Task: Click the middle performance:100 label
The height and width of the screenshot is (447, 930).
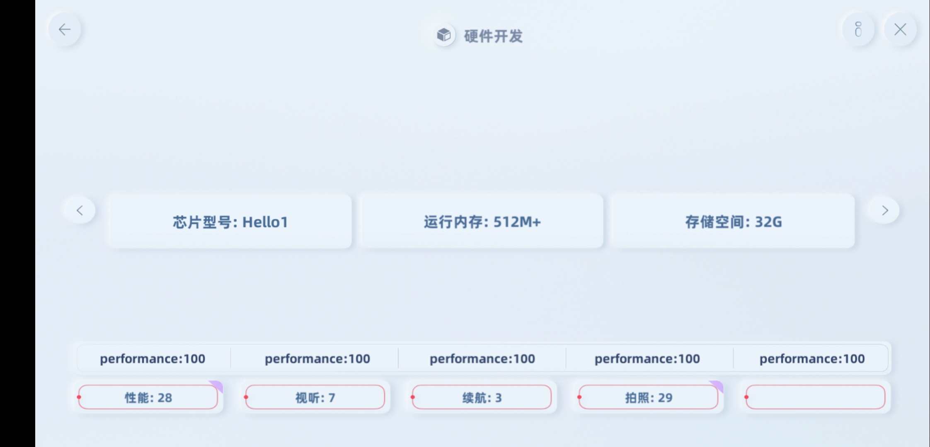Action: [482, 358]
